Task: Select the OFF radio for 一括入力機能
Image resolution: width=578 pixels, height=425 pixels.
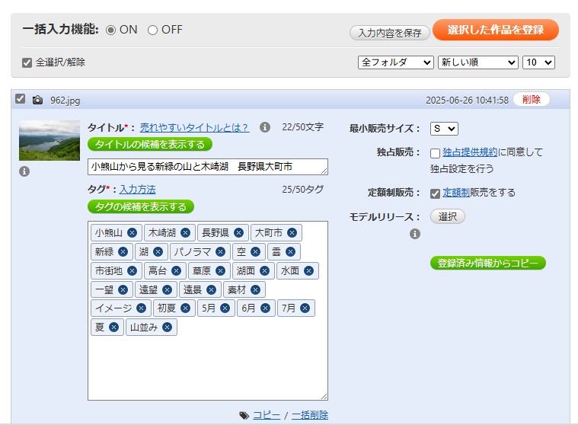Action: [x=152, y=30]
